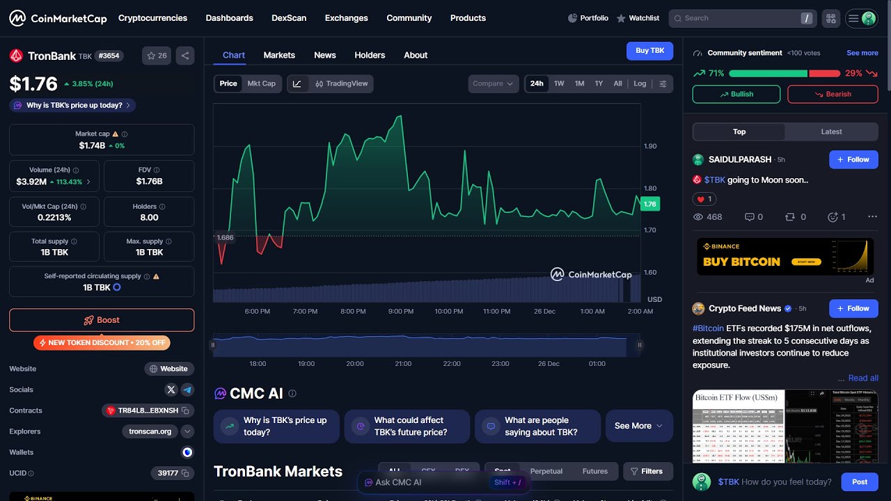
Task: Click the Boost button
Action: point(102,320)
